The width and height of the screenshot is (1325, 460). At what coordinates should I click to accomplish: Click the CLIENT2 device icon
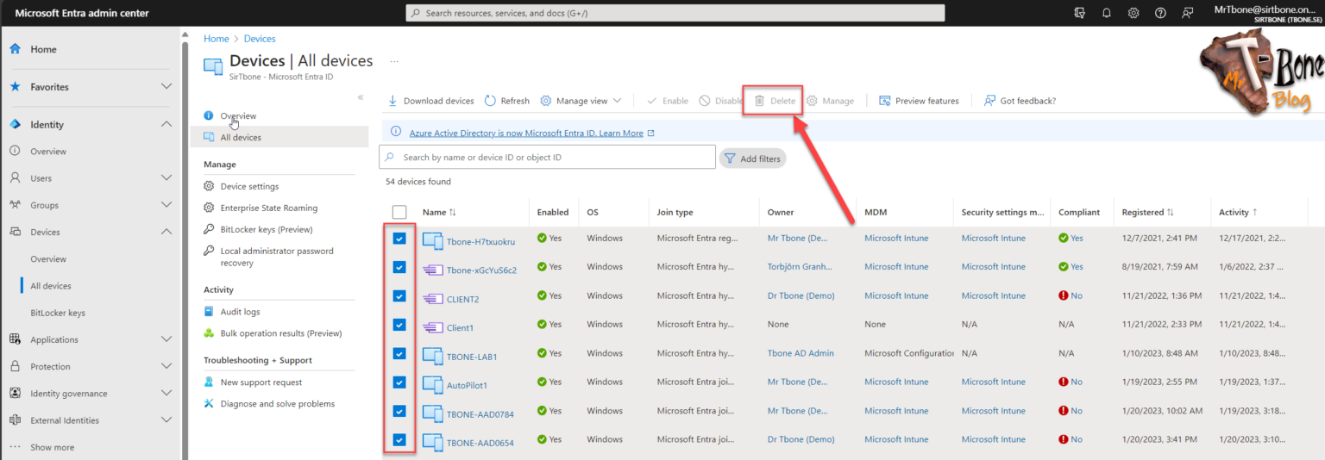(x=431, y=298)
